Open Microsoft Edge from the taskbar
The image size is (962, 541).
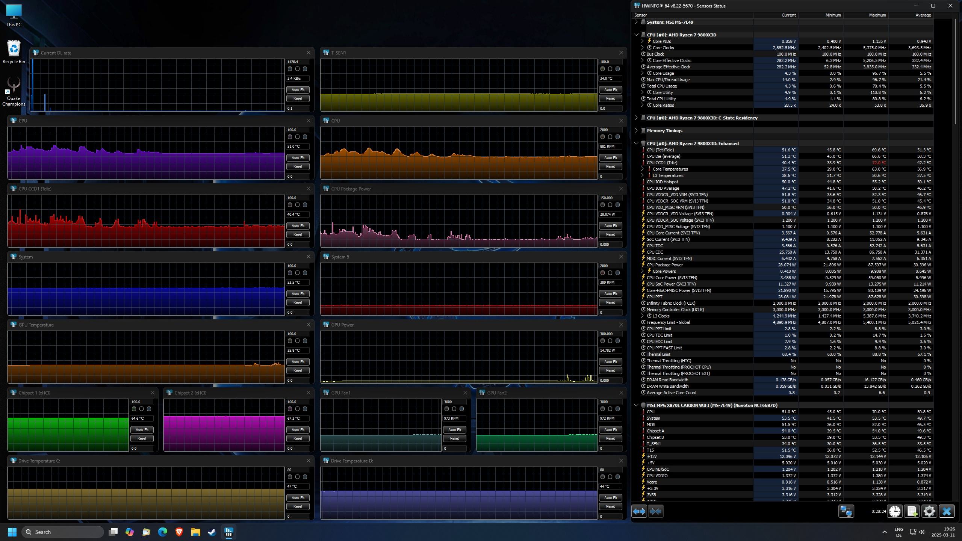click(163, 532)
